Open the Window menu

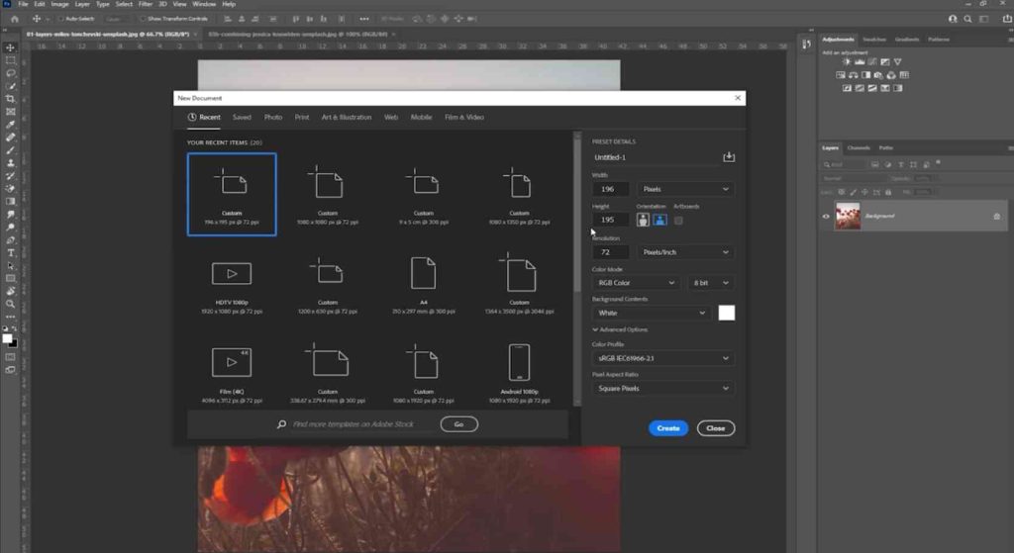[204, 4]
